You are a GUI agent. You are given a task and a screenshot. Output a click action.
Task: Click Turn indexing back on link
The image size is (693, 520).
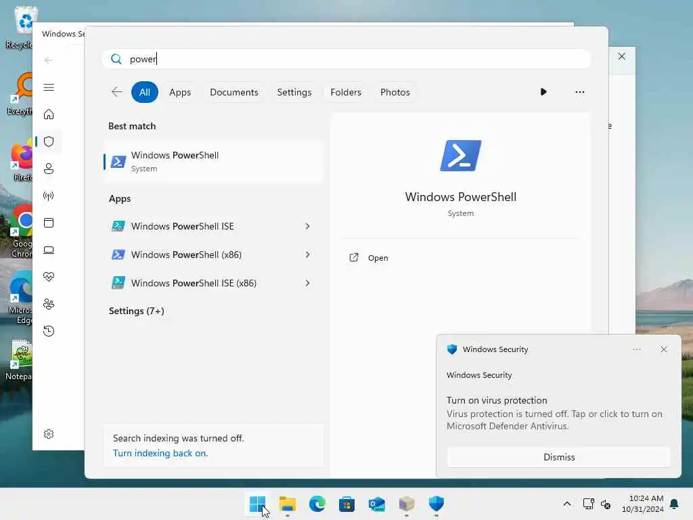click(x=160, y=453)
